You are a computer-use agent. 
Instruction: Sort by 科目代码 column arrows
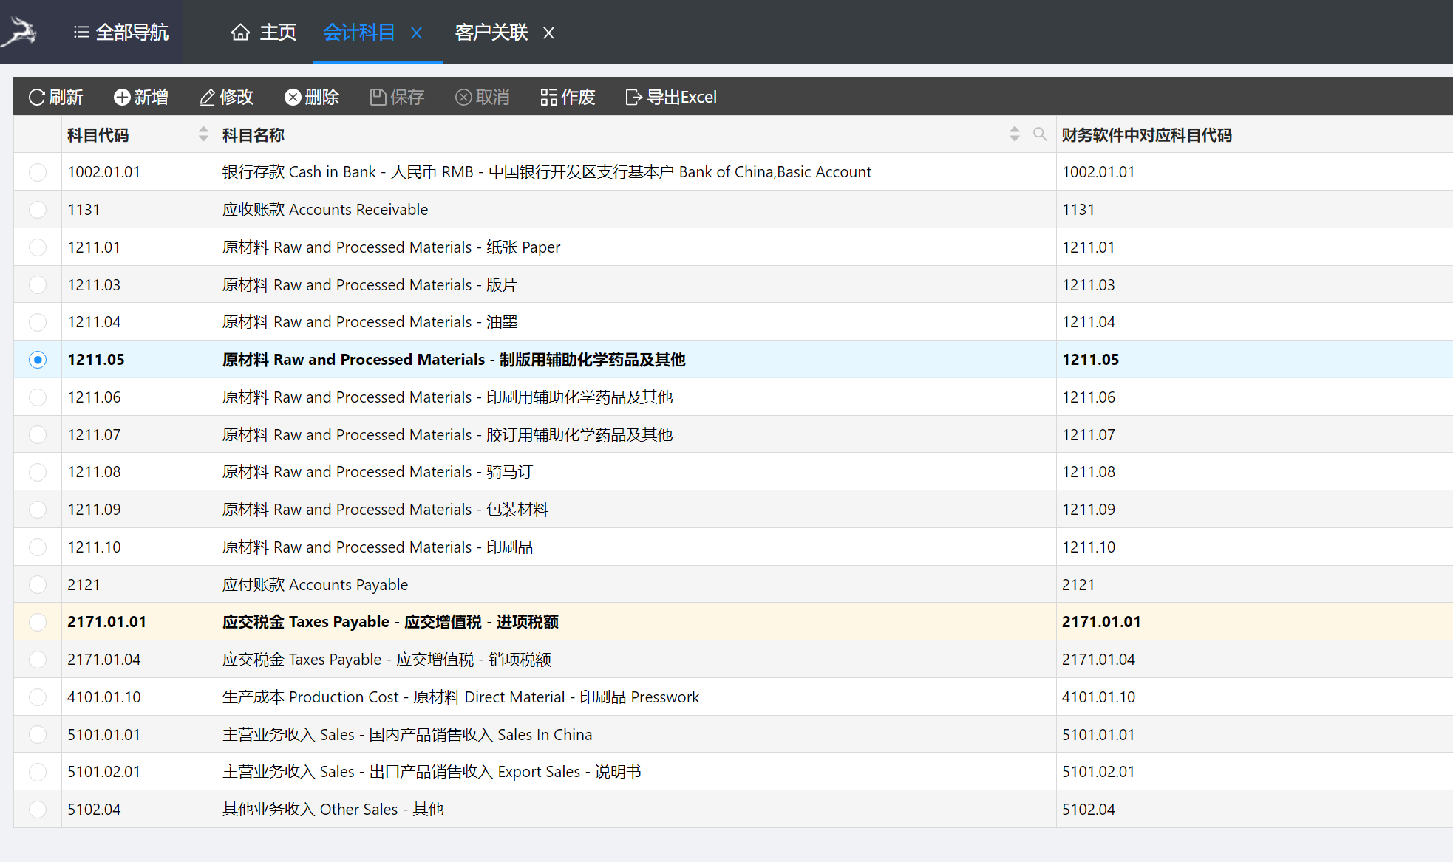tap(203, 134)
